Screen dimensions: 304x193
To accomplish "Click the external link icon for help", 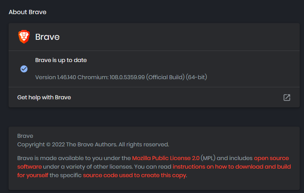I will click(x=287, y=98).
